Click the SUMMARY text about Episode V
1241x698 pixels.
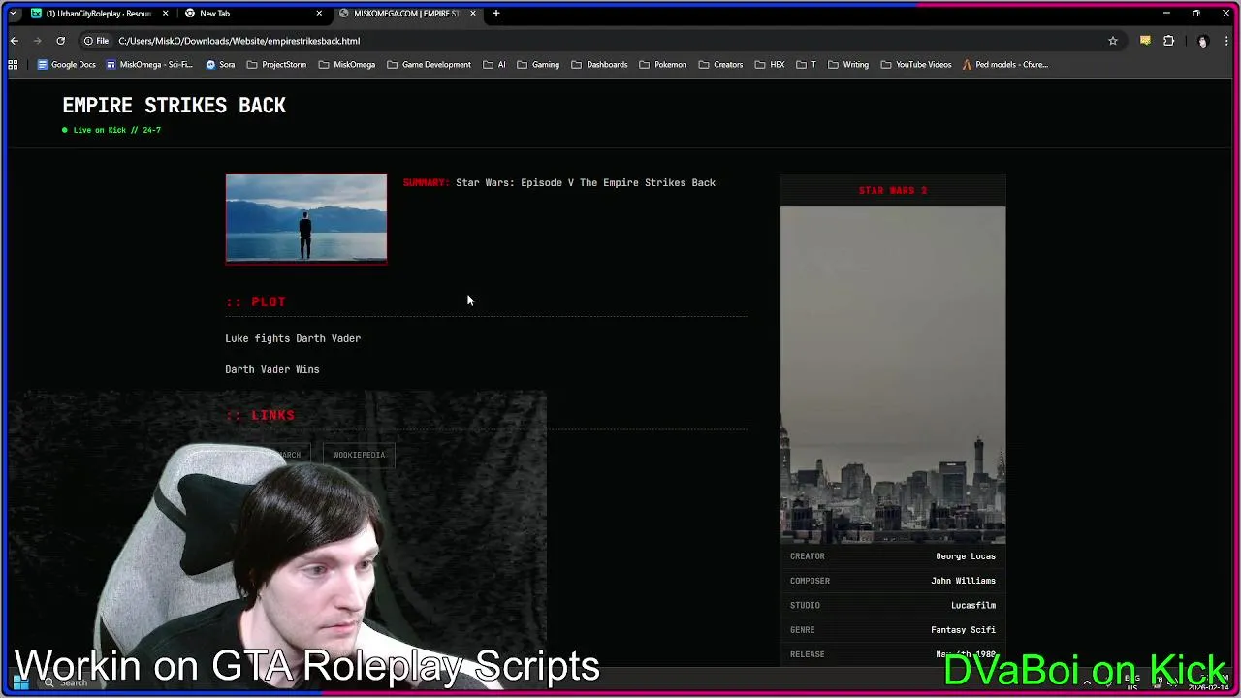[559, 182]
